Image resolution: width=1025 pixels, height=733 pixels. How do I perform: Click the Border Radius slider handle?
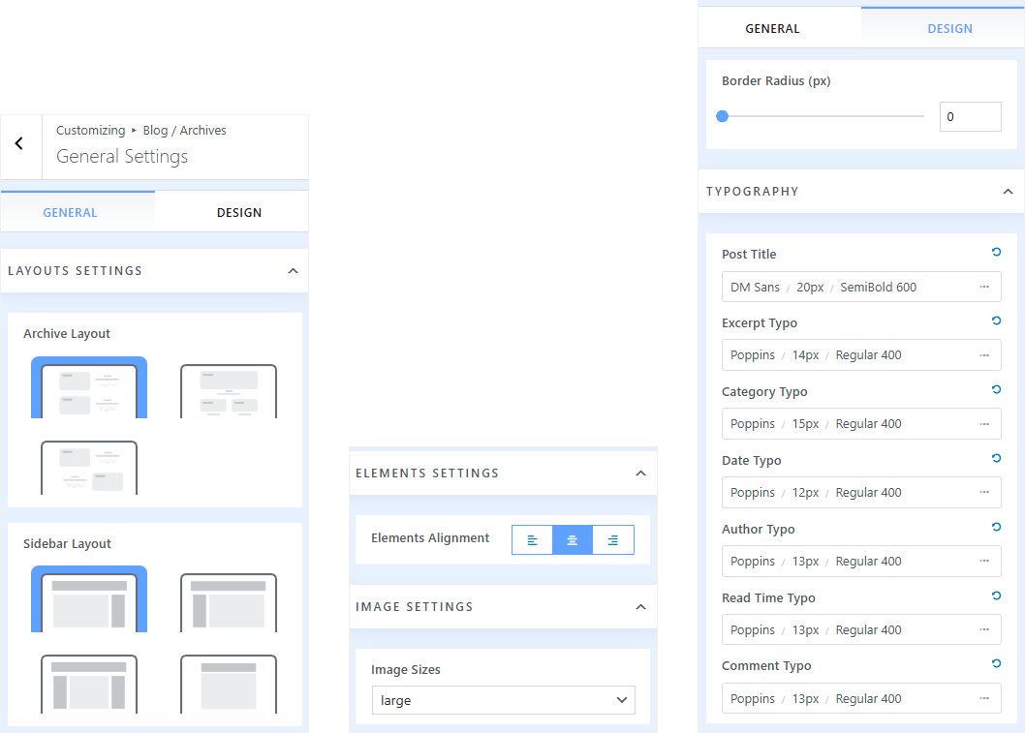point(722,117)
